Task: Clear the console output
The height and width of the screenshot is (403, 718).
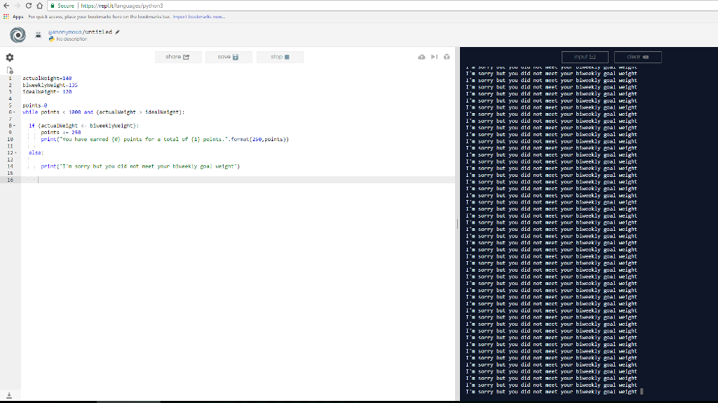Action: click(x=638, y=57)
